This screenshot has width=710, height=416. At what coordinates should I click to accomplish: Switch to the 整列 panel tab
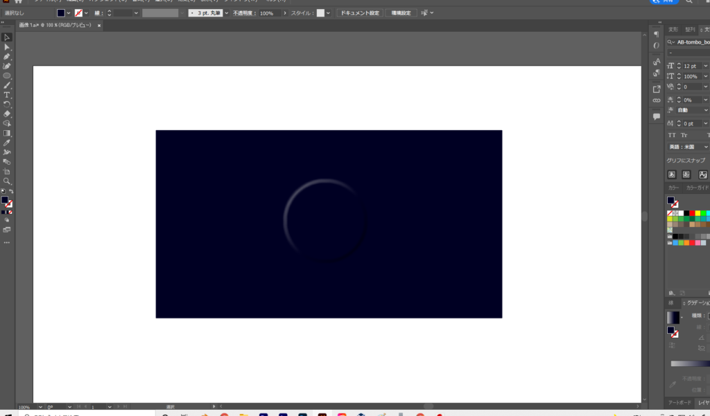pyautogui.click(x=690, y=29)
